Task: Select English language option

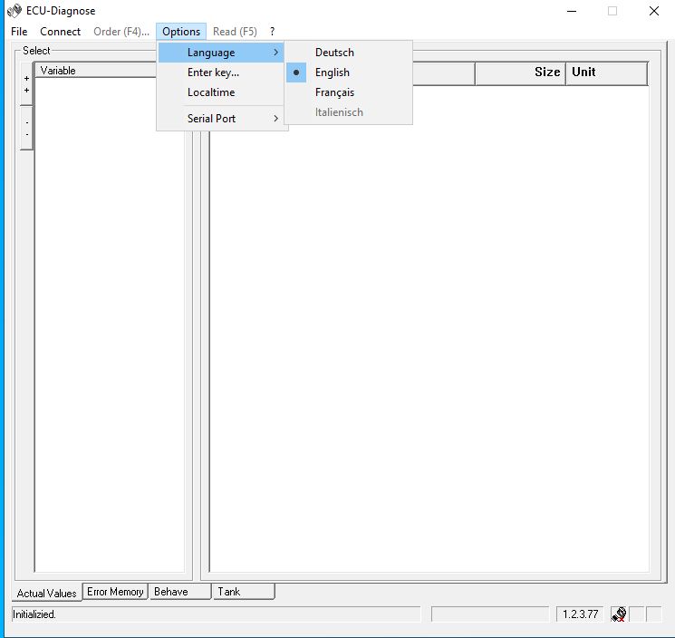Action: coord(349,72)
